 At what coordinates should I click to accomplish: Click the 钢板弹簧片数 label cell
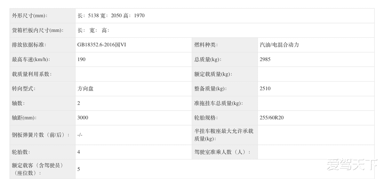41,135
